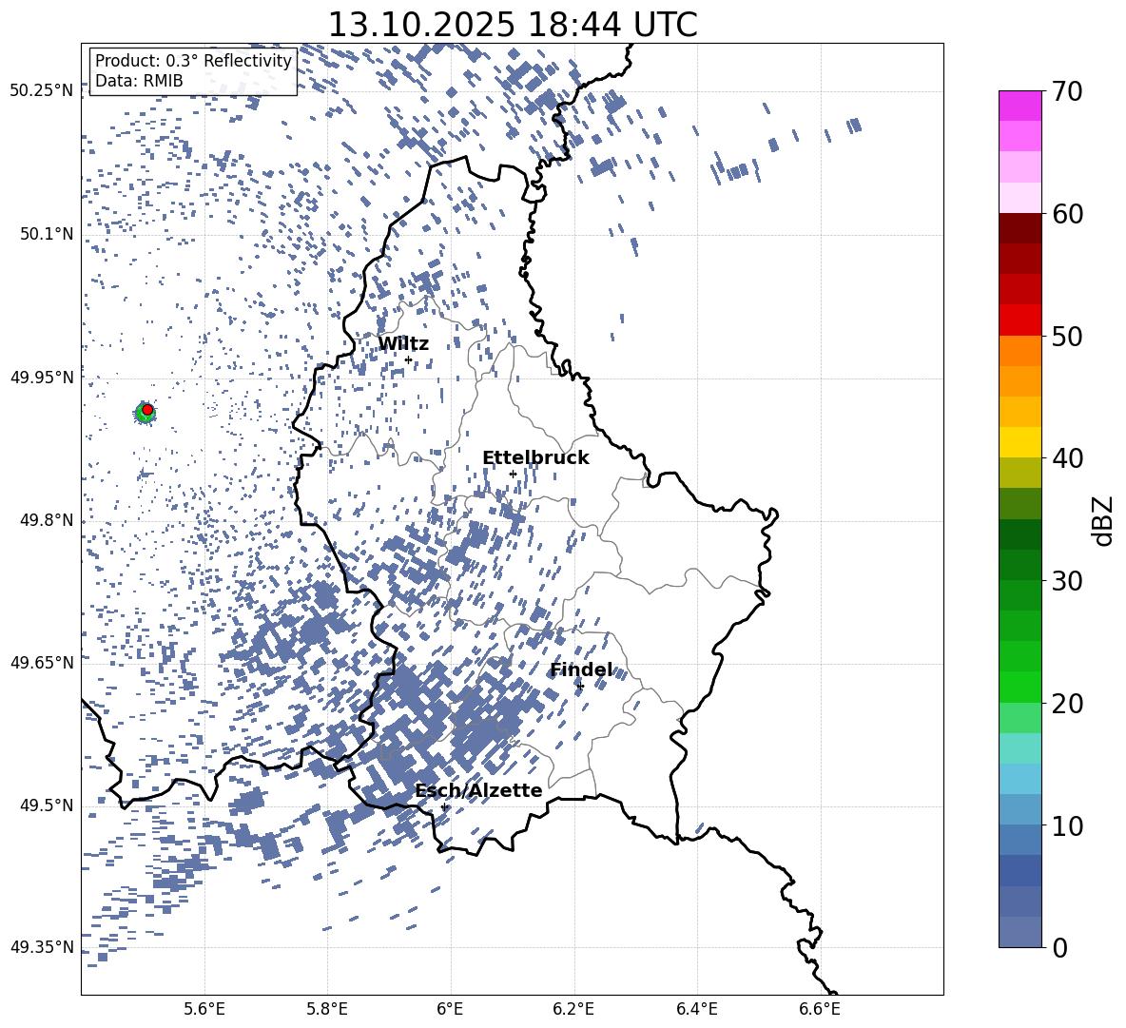Click the 49.8°N latitude label
The width and height of the screenshot is (1126, 1028).
pyautogui.click(x=47, y=520)
